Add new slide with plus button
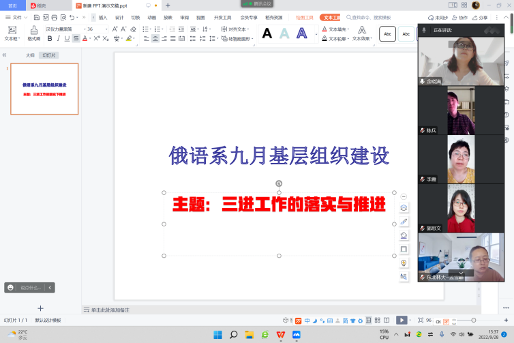The height and width of the screenshot is (343, 514). coord(40,308)
